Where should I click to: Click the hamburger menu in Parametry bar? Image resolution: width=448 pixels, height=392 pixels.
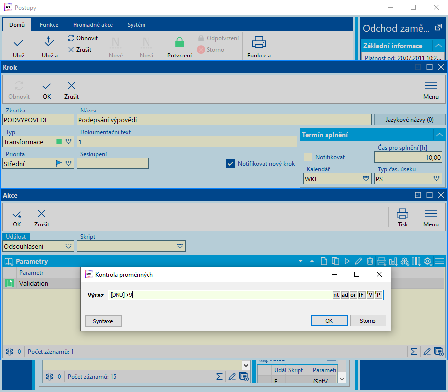click(x=439, y=261)
